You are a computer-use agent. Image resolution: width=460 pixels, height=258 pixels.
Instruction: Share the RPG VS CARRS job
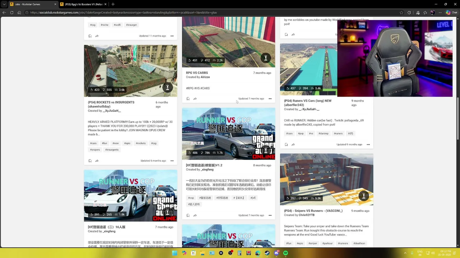coord(195,99)
